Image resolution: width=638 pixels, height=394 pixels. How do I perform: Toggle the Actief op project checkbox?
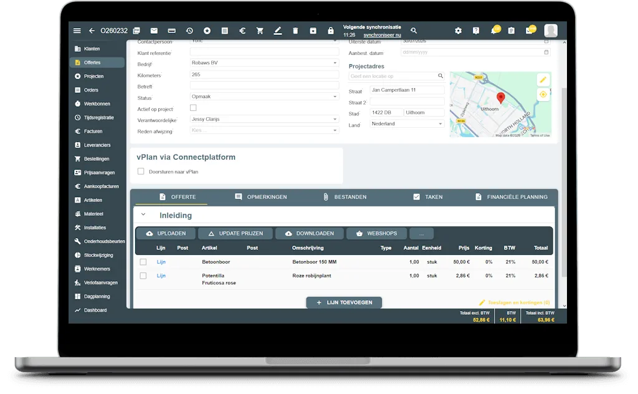click(x=193, y=108)
